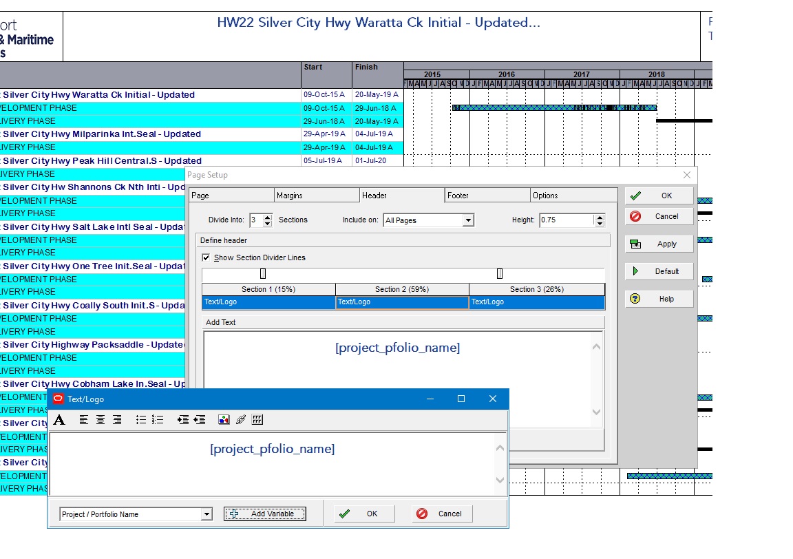Align text left in Text/Logo editor
Screen dimensions: 793x559
(x=84, y=420)
